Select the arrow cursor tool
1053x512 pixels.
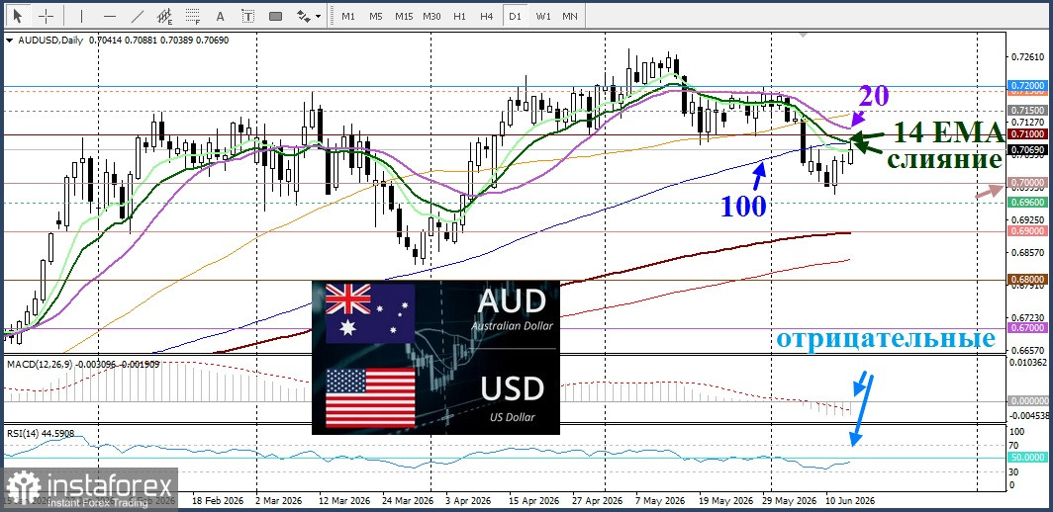tap(18, 16)
